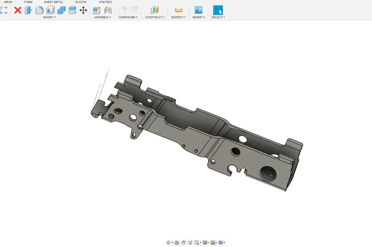Select the Combine bodies tool
Viewport: 372px width, 247px height.
click(x=62, y=10)
